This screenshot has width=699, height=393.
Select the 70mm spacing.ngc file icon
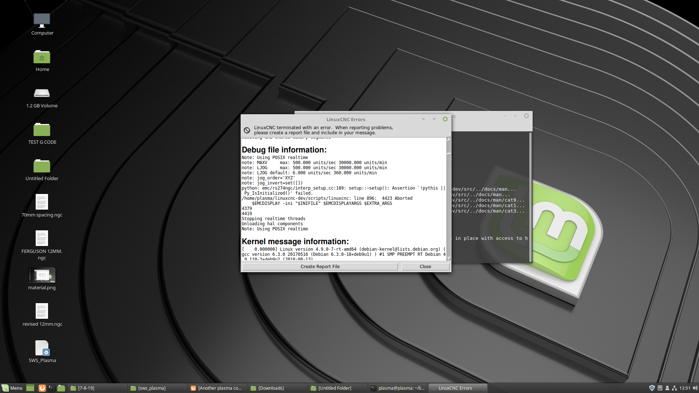click(42, 202)
